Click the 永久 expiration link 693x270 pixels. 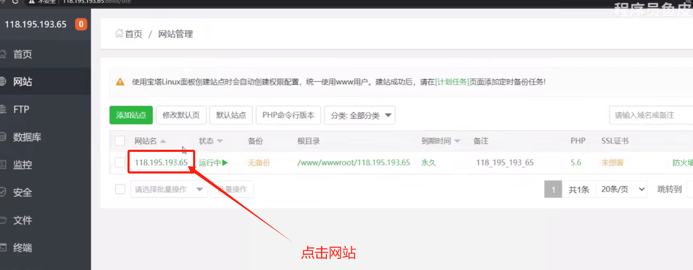coord(428,162)
